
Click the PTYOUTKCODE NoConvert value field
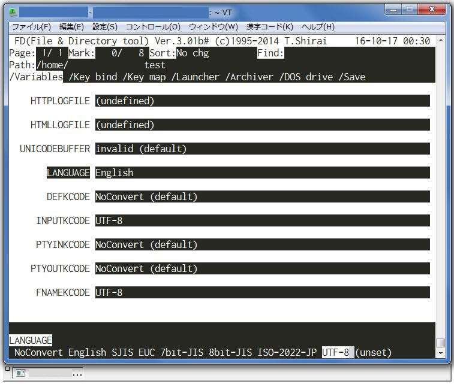coord(262,269)
